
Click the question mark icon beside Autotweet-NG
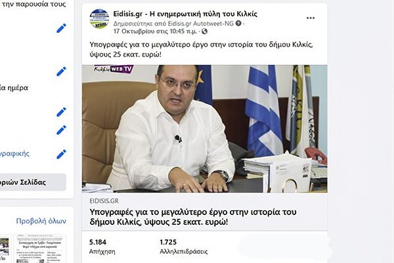point(238,24)
